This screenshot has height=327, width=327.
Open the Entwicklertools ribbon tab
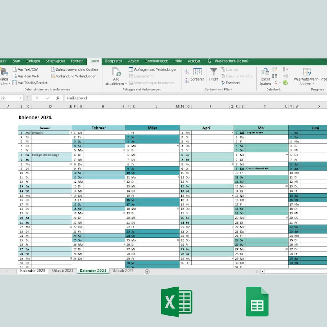coord(157,61)
